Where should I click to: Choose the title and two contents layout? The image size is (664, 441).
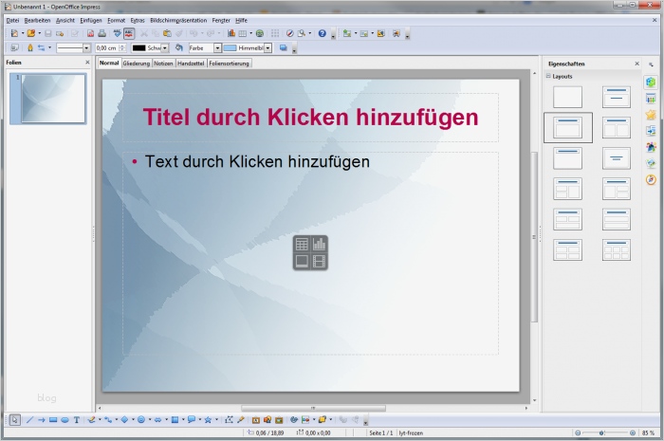coord(617,127)
